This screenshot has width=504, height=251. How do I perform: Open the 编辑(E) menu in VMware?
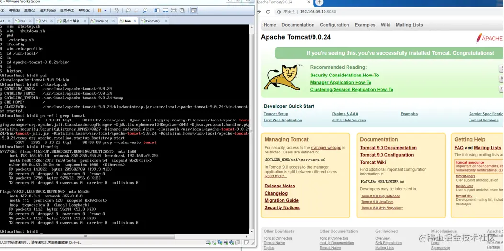[x=14, y=10]
